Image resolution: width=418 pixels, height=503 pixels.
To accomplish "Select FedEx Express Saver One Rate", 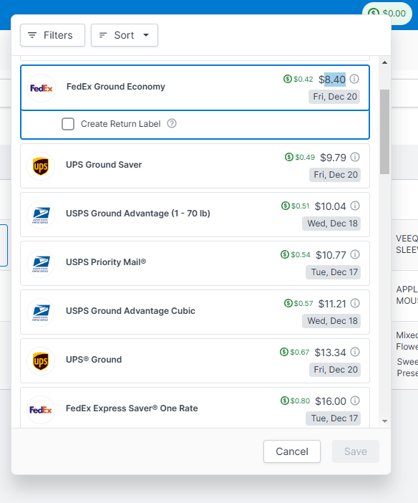I will pos(195,408).
